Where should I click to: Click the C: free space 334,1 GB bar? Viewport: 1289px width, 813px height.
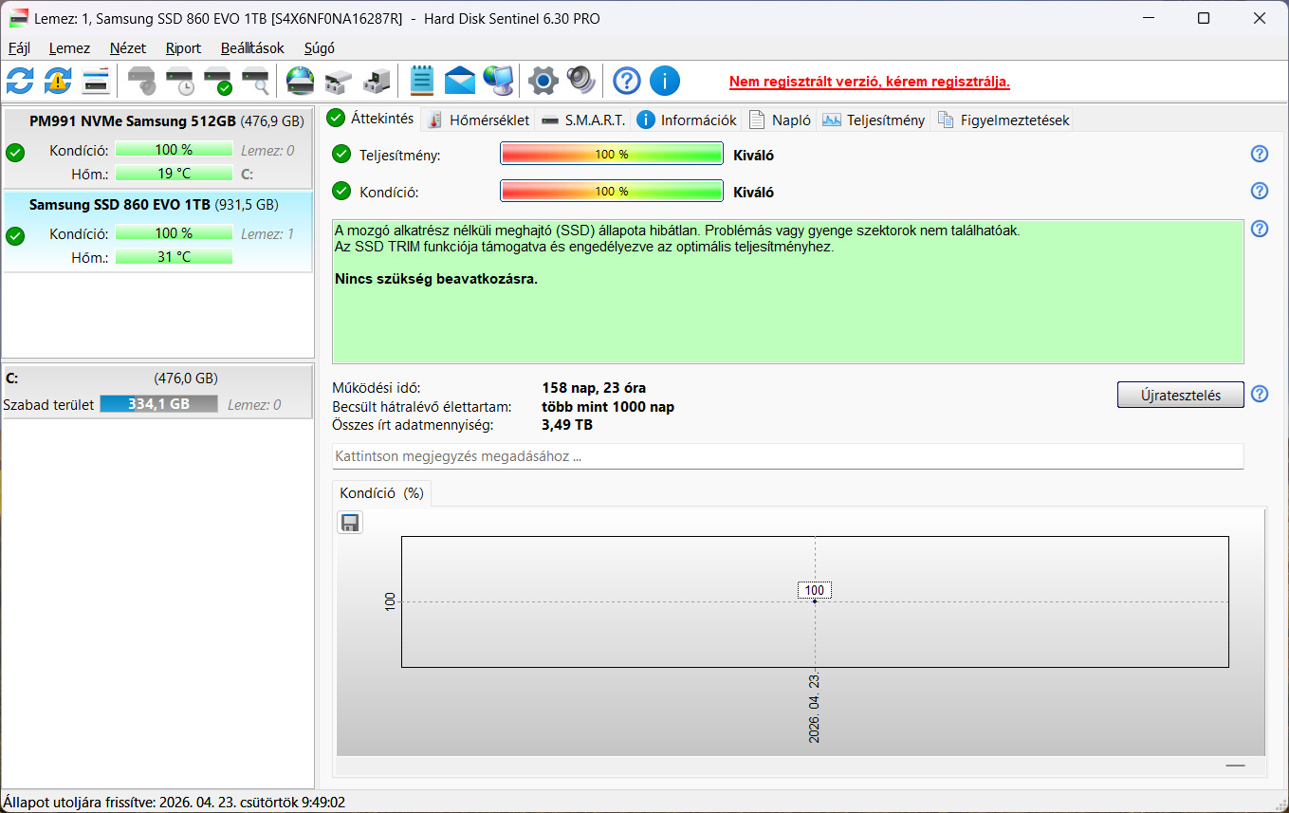158,404
